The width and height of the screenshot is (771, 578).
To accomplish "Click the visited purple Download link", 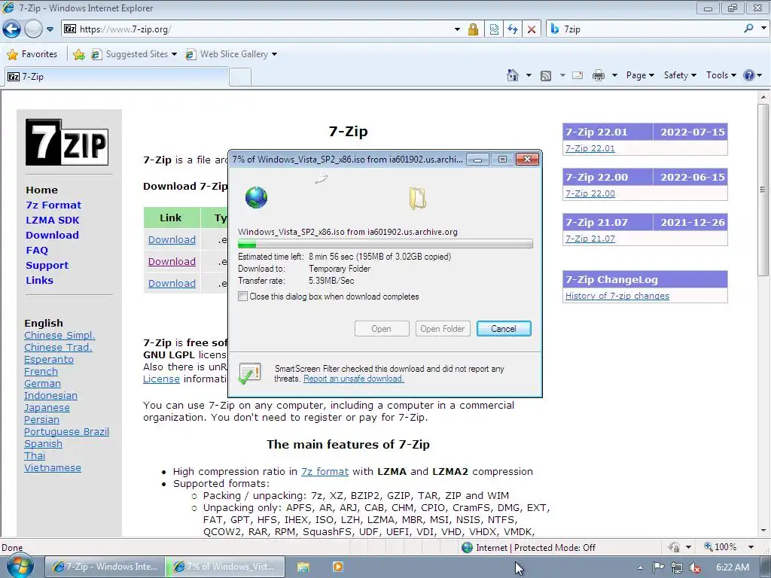I will coord(172,261).
